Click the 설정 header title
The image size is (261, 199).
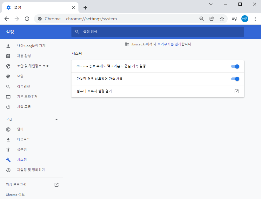[10, 32]
